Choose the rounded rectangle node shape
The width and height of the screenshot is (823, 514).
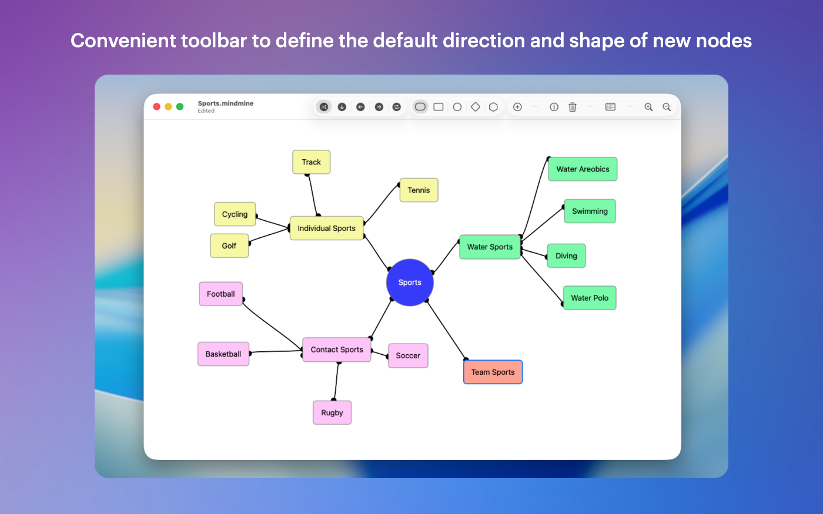[420, 107]
